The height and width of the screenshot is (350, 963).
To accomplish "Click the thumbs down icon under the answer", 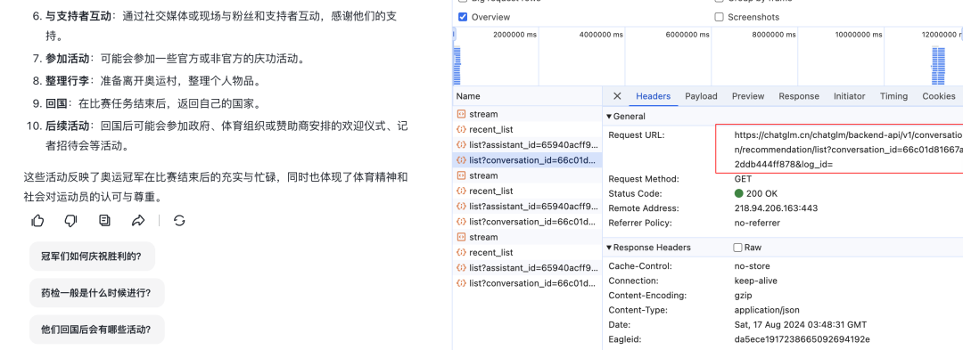I will pyautogui.click(x=70, y=221).
